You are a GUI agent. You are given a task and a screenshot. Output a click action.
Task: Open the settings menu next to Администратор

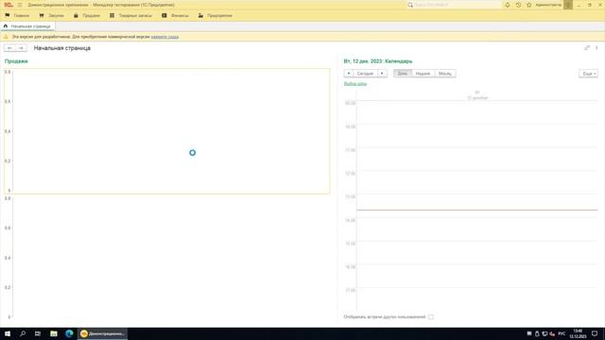click(x=568, y=5)
